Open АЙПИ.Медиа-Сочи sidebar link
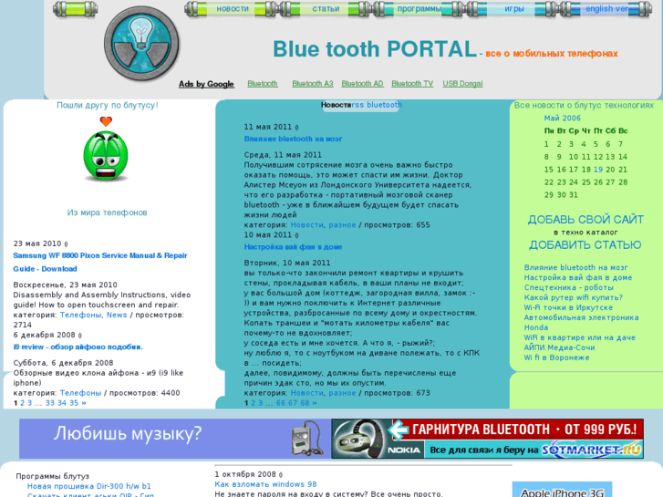 click(559, 347)
